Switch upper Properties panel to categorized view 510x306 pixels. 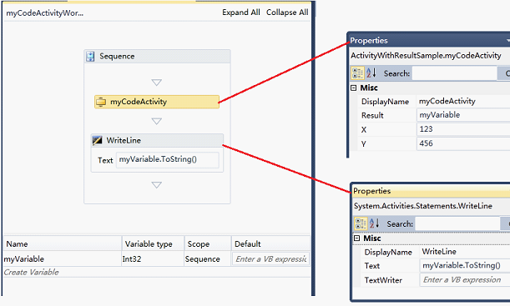pyautogui.click(x=357, y=73)
